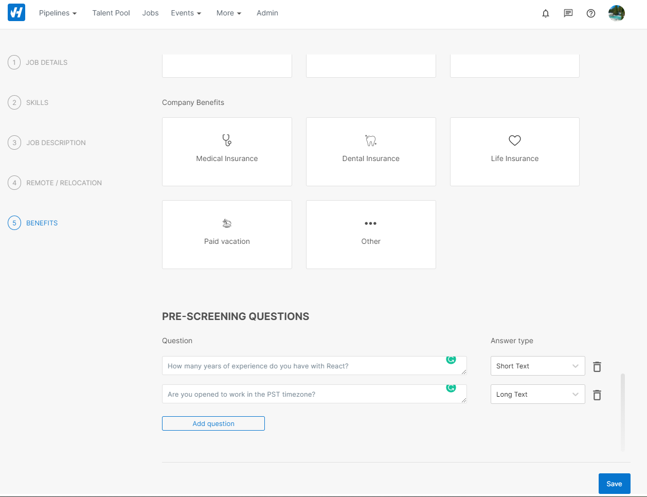Open the Short Text answer type dropdown
Viewport: 647px width, 497px height.
coord(537,366)
